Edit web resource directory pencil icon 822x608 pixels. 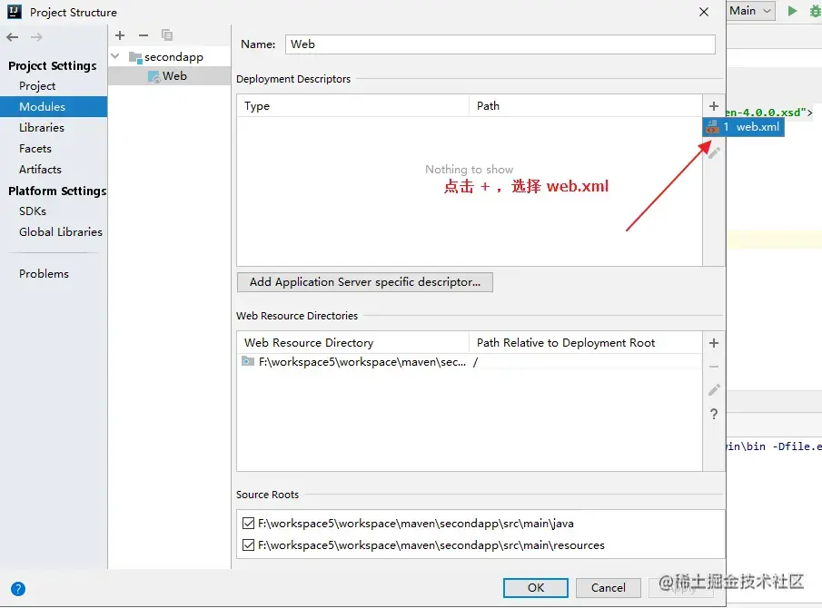coord(714,390)
